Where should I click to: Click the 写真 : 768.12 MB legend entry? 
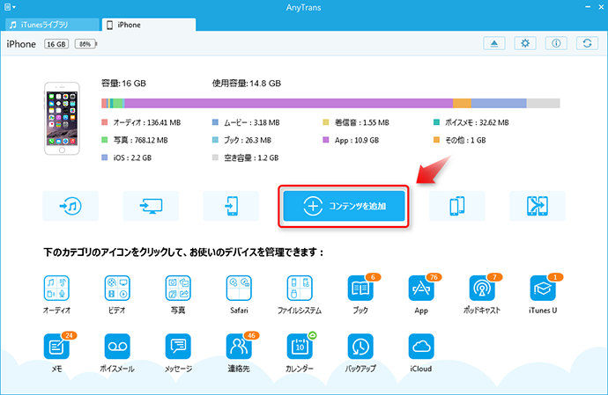[x=135, y=140]
